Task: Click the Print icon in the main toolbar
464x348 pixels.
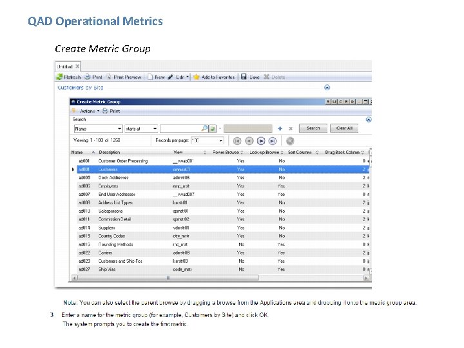Action: [x=88, y=77]
